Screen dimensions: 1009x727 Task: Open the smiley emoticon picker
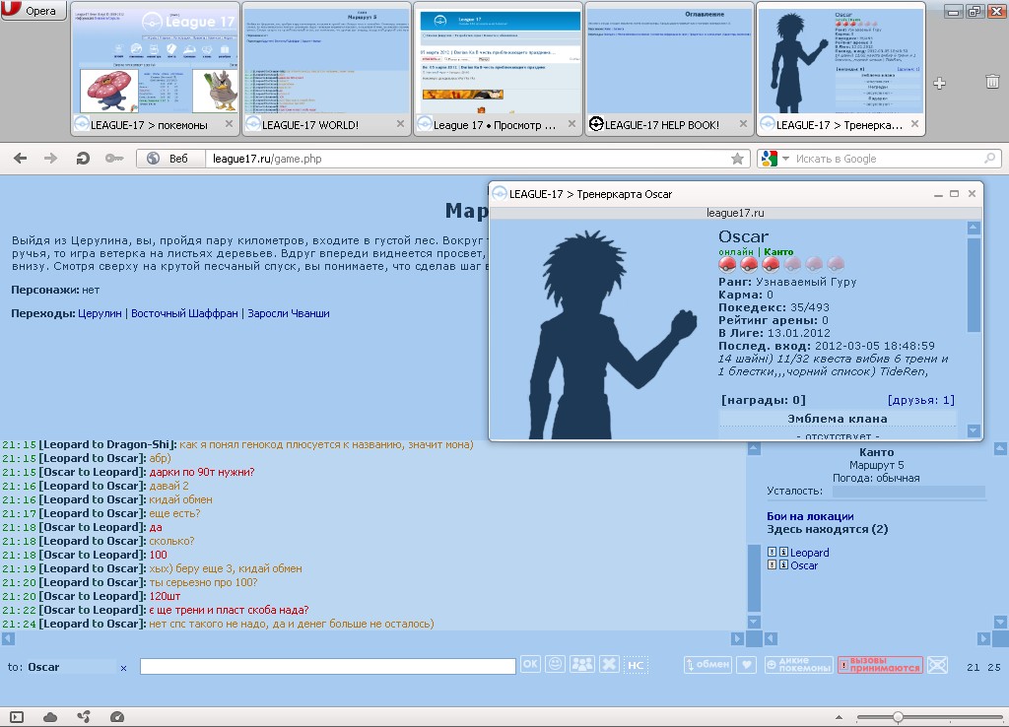[555, 664]
